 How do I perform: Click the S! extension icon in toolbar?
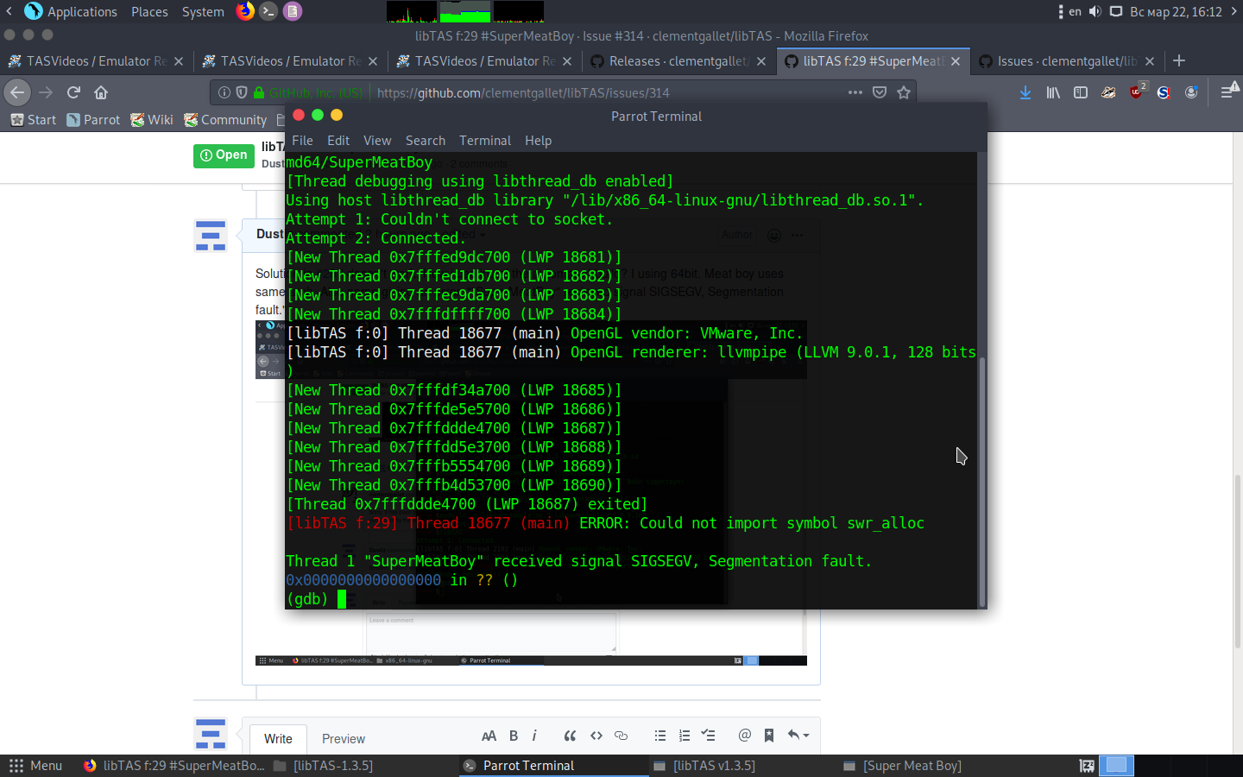pyautogui.click(x=1164, y=92)
